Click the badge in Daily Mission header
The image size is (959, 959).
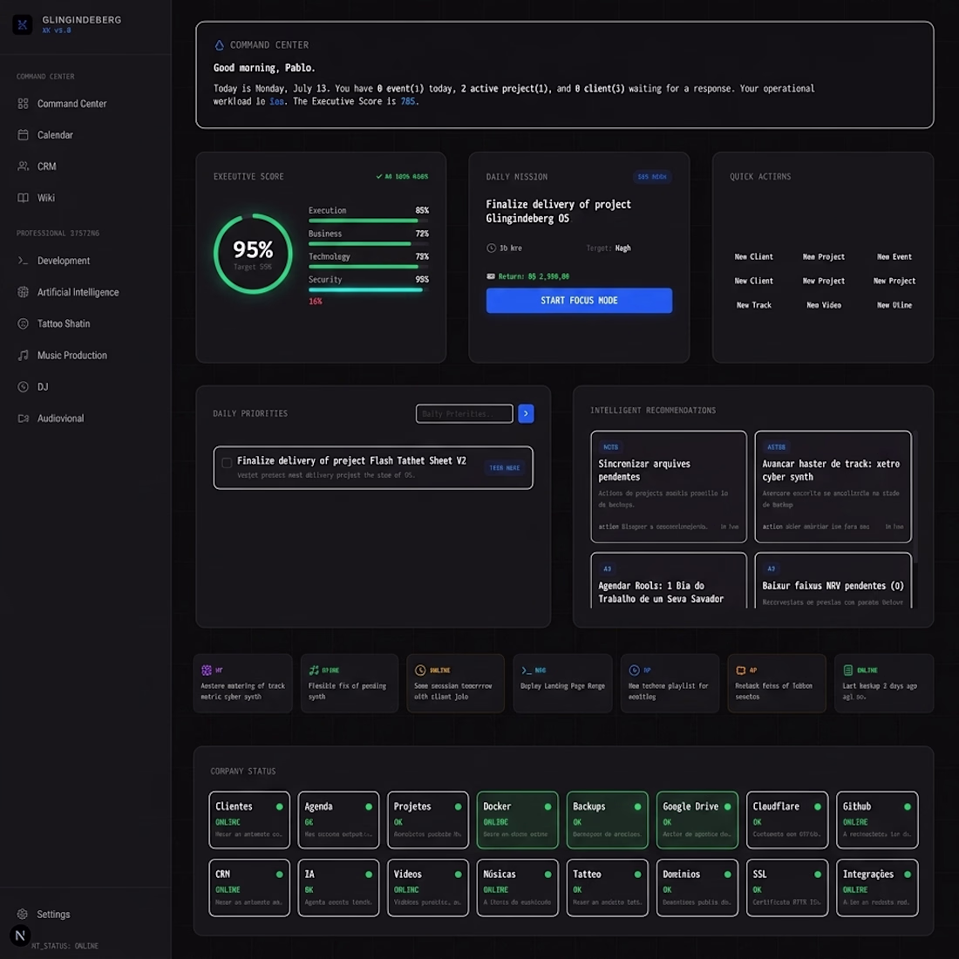(x=652, y=177)
